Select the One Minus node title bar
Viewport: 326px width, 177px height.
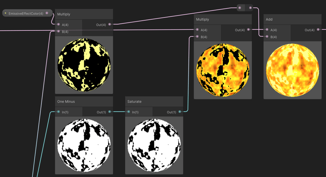pos(66,102)
